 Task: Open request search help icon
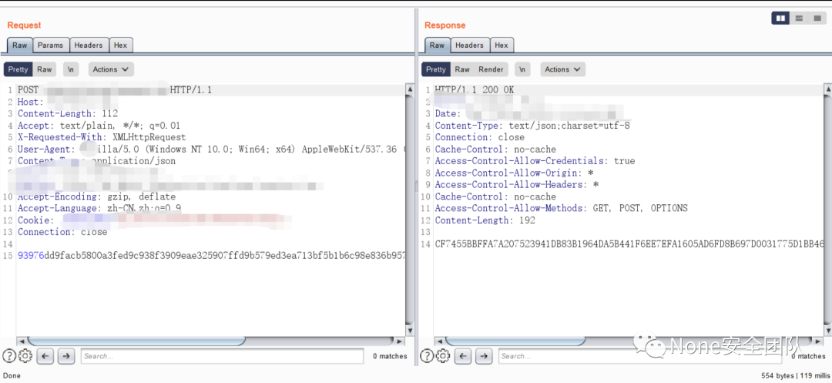[x=9, y=356]
